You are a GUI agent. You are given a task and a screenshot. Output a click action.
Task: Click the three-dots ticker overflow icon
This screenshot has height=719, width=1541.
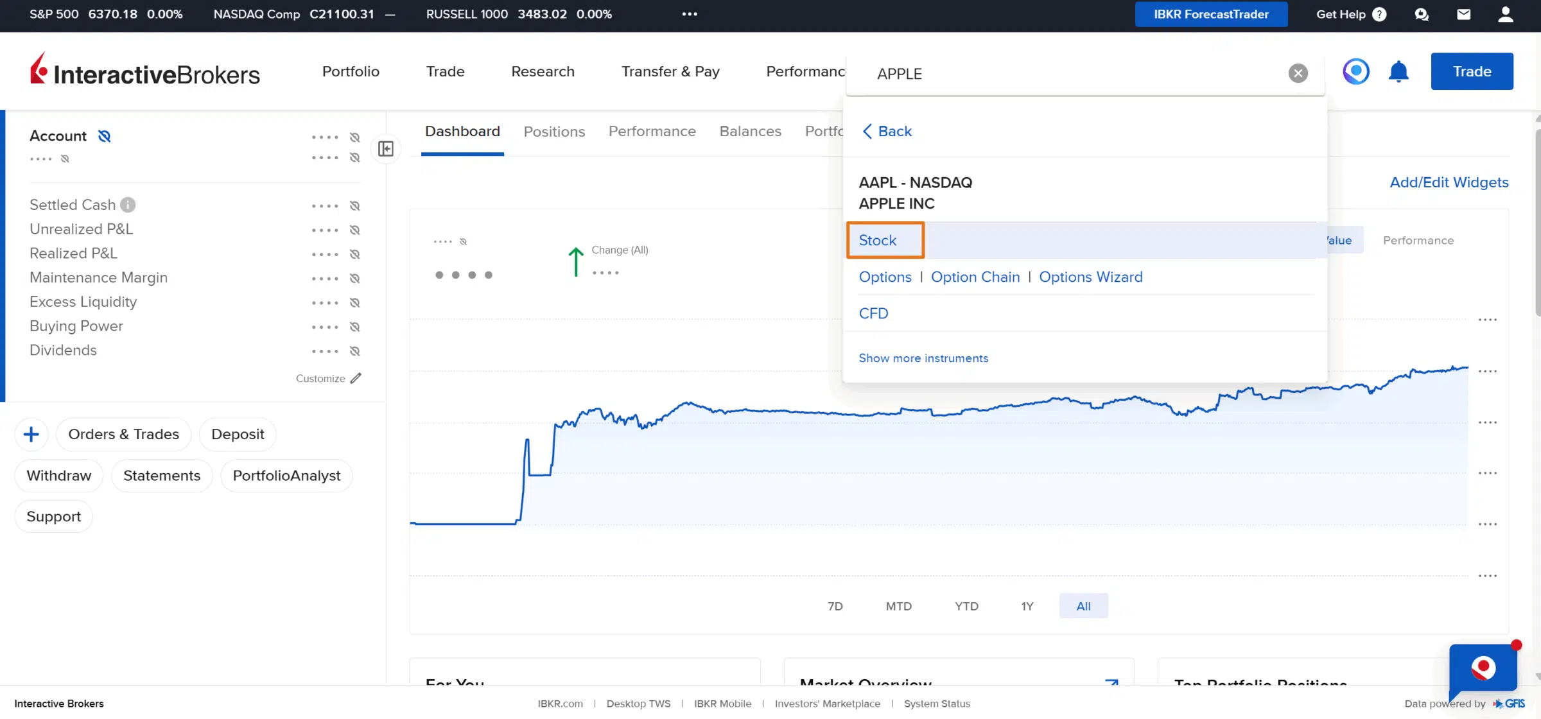pos(690,14)
